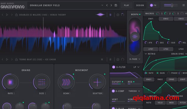
Task: Click the VERT slider bar
Action: 118,101
